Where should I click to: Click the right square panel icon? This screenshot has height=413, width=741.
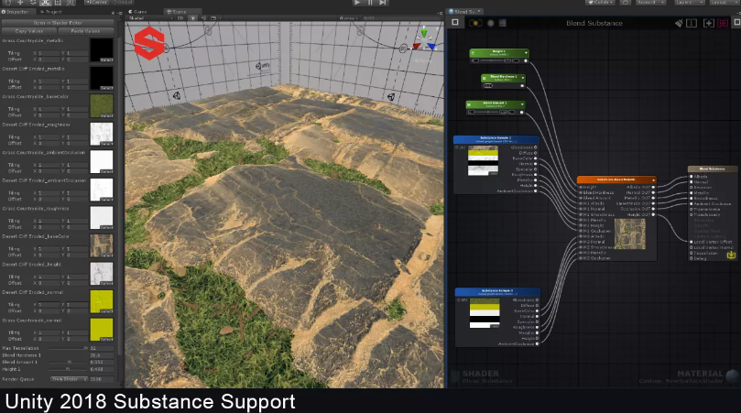pos(736,22)
